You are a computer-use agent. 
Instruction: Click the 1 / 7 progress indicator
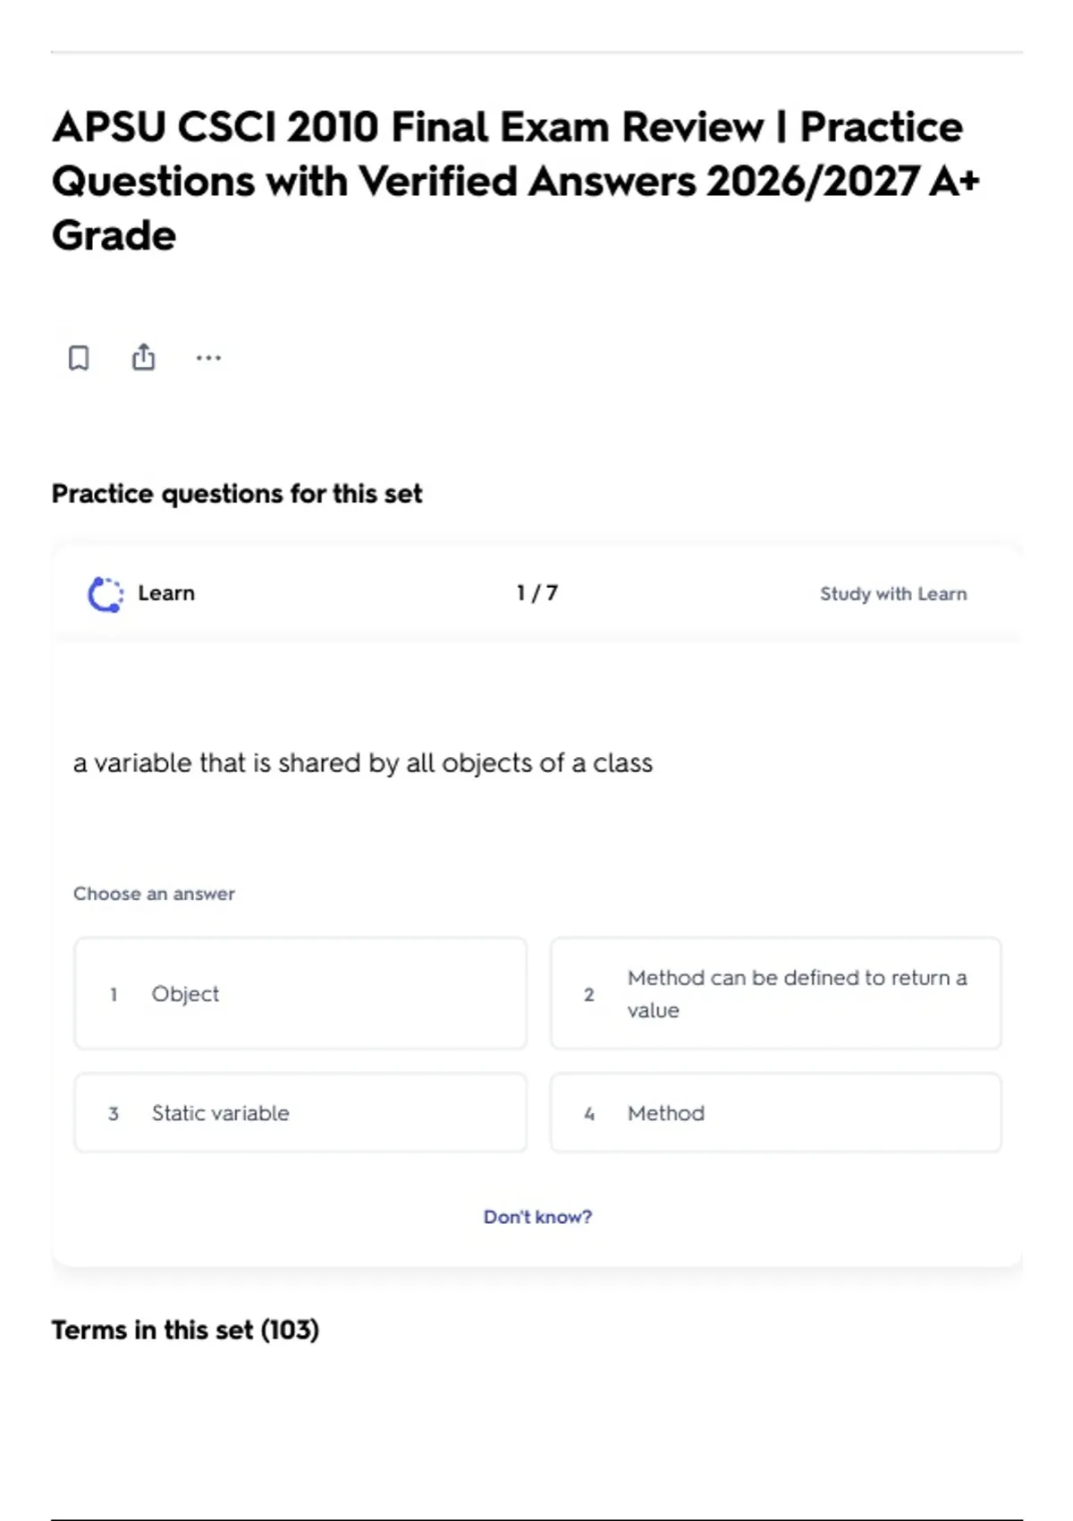(537, 593)
